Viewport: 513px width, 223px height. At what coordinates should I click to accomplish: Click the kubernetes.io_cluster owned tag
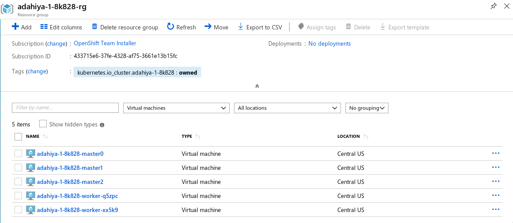click(x=137, y=72)
